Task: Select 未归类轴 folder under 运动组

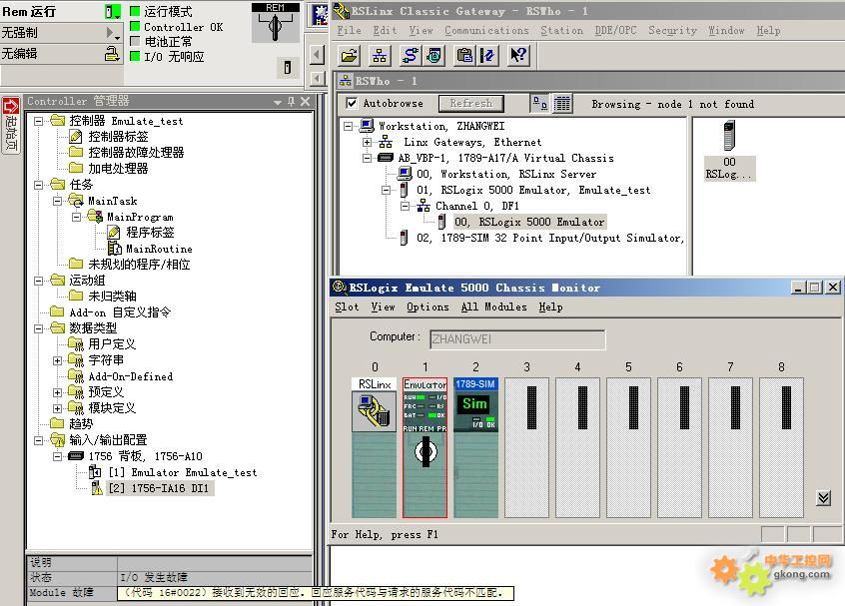Action: [112, 297]
